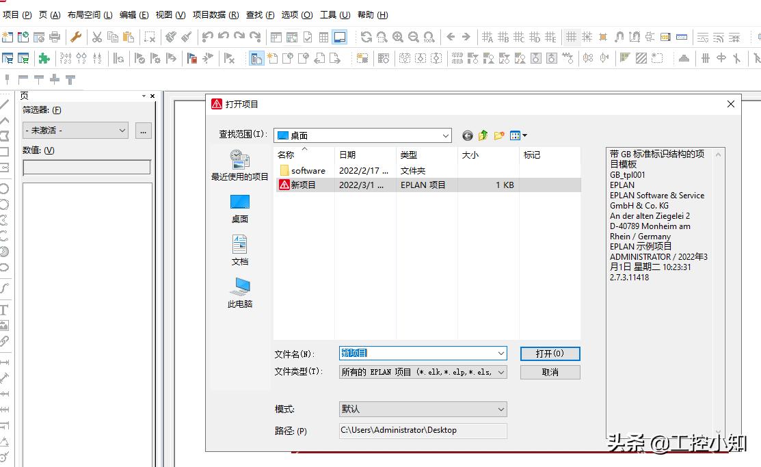This screenshot has width=761, height=467.
Task: Click the ... button beside the filter dropdown
Action: click(143, 131)
